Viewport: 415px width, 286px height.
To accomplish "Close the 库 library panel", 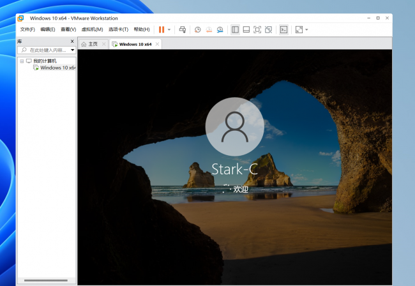I will 72,41.
